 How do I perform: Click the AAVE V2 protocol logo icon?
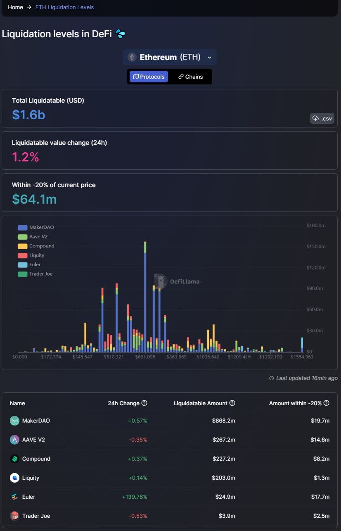click(x=15, y=440)
